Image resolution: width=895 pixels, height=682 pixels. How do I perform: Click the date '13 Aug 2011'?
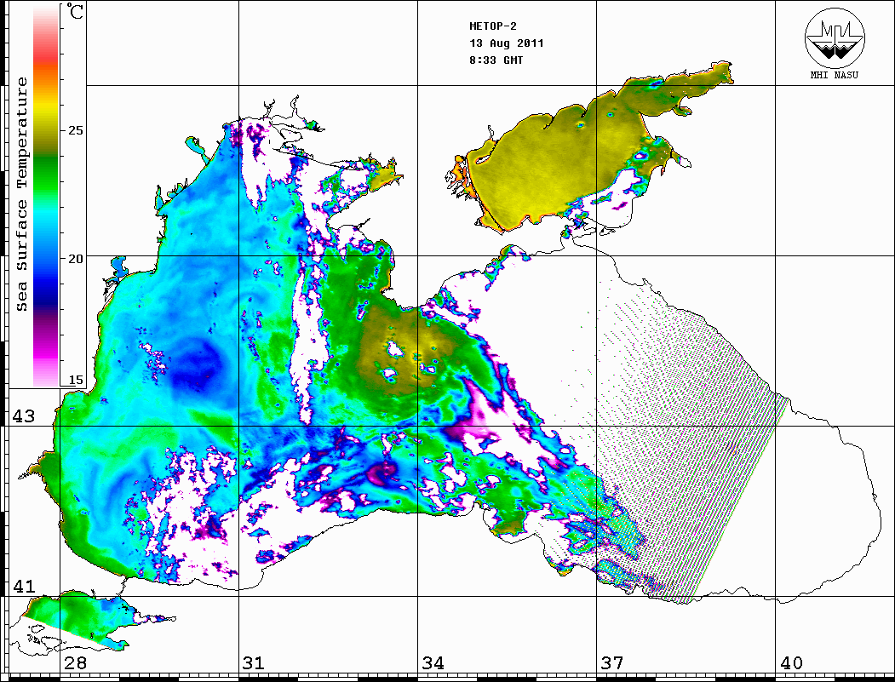[x=507, y=43]
